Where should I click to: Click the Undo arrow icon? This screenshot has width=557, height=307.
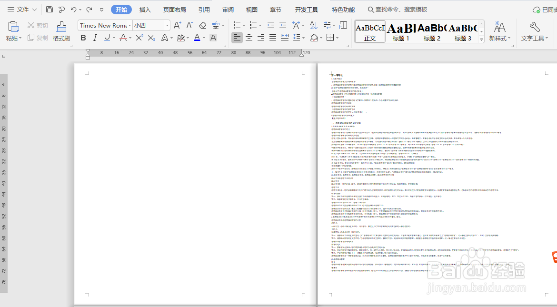[x=73, y=10]
